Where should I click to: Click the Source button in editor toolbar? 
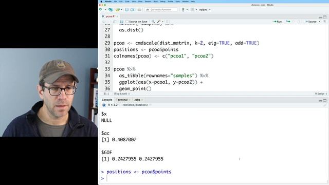tap(310, 22)
